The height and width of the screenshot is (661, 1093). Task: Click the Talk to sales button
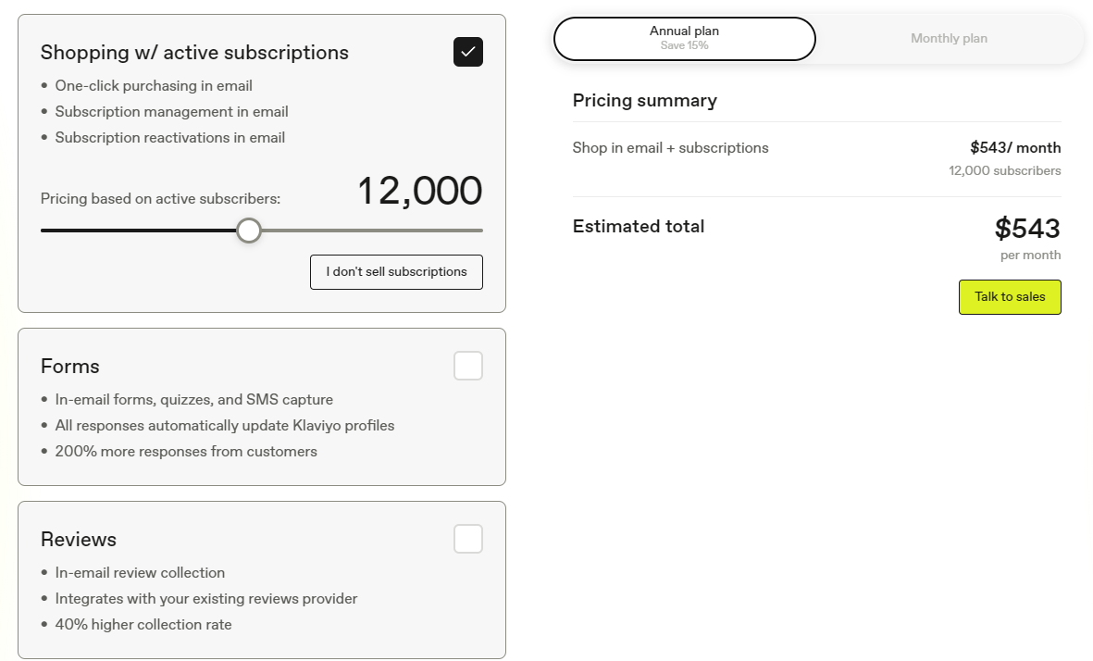click(1010, 297)
